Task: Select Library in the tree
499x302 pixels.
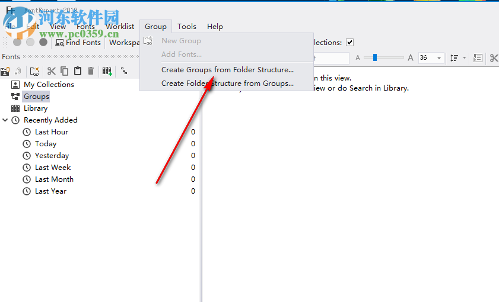Action: (36, 108)
